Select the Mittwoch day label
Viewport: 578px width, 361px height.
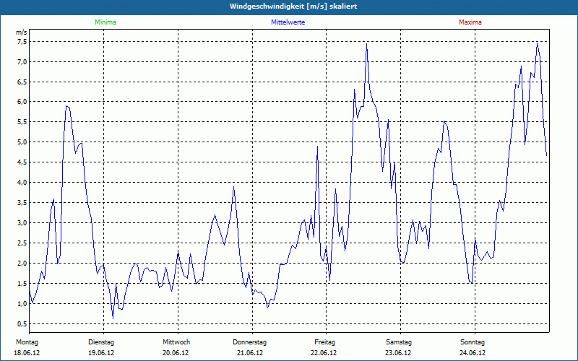(x=176, y=342)
